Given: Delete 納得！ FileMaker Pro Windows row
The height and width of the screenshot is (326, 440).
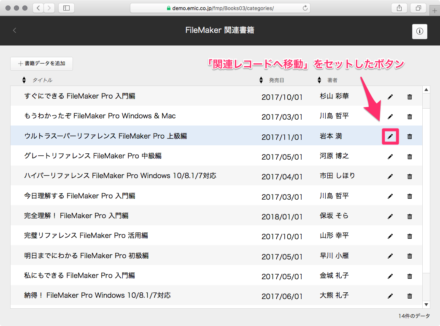Looking at the screenshot, I should tap(410, 296).
